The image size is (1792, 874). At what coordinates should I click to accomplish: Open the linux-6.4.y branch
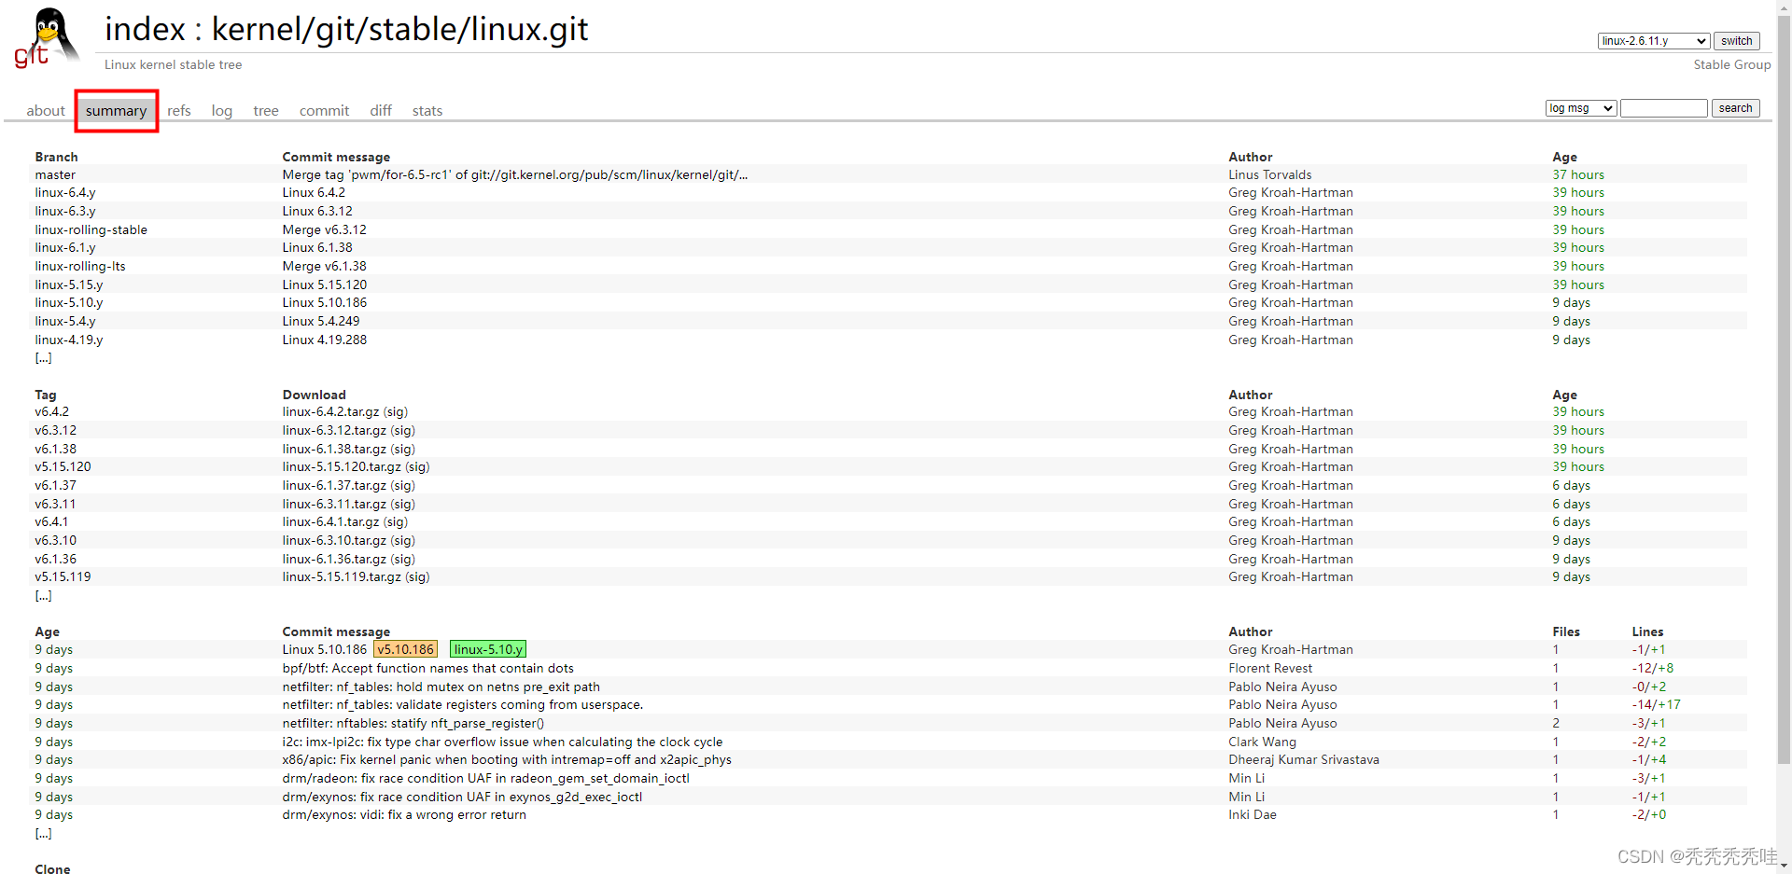[x=65, y=193]
